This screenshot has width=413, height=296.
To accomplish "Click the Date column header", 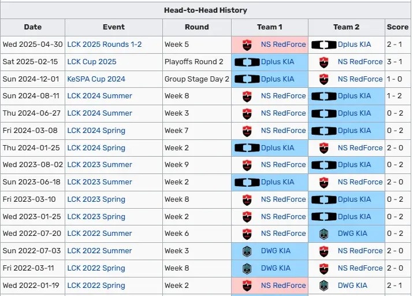I will (x=33, y=27).
